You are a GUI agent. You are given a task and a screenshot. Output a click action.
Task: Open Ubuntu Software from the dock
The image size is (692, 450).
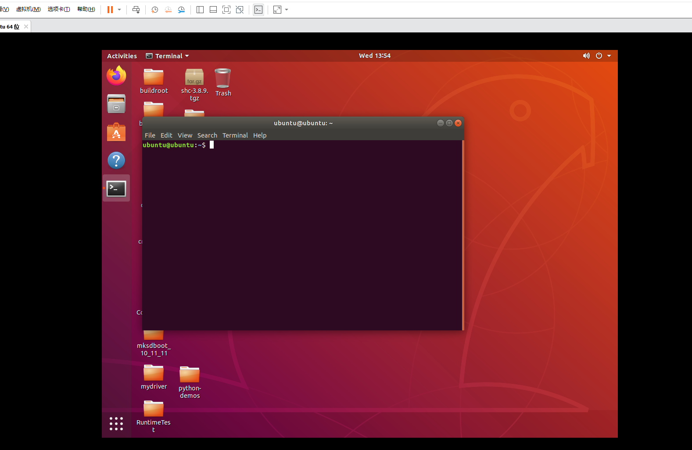click(x=116, y=132)
